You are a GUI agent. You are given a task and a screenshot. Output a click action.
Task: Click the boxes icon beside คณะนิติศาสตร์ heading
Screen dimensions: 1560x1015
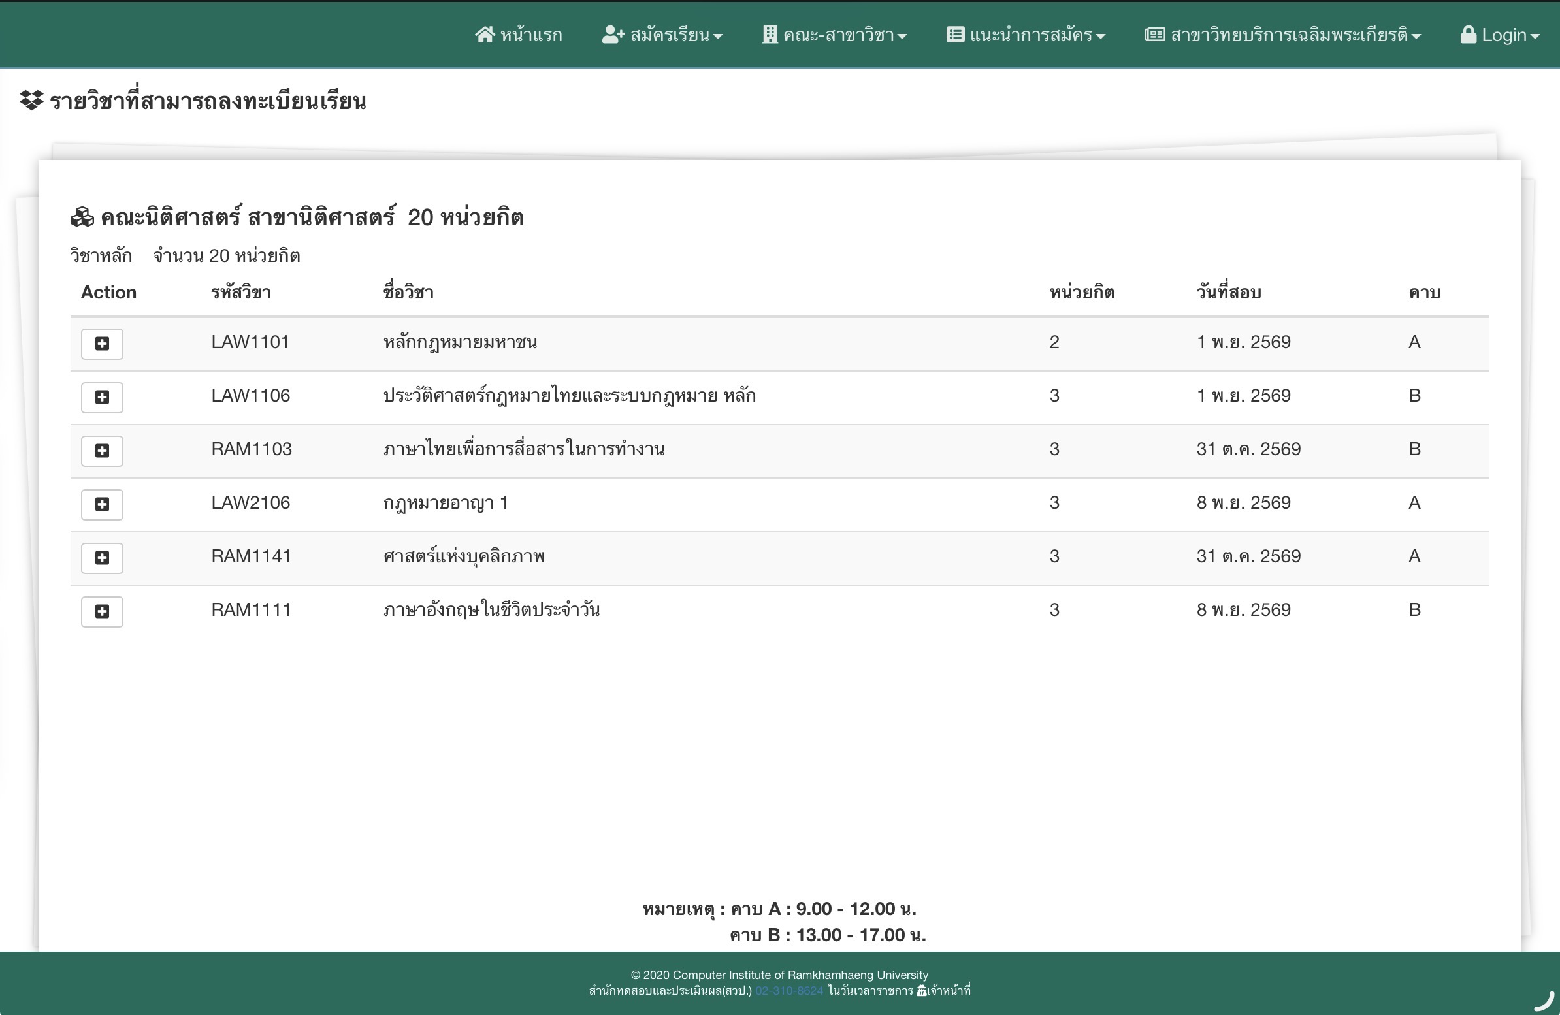82,217
